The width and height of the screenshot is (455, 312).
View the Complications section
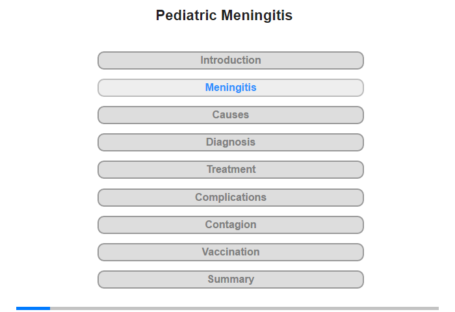[231, 198]
